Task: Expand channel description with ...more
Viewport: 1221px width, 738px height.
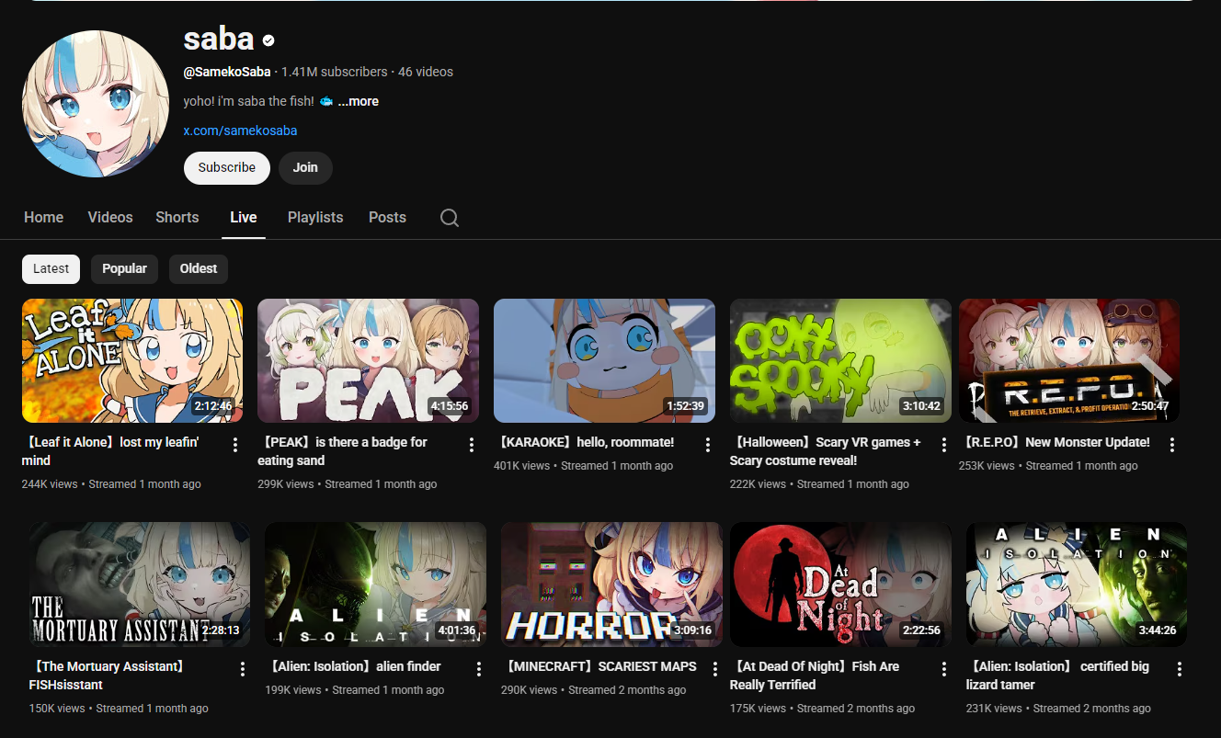Action: [359, 101]
